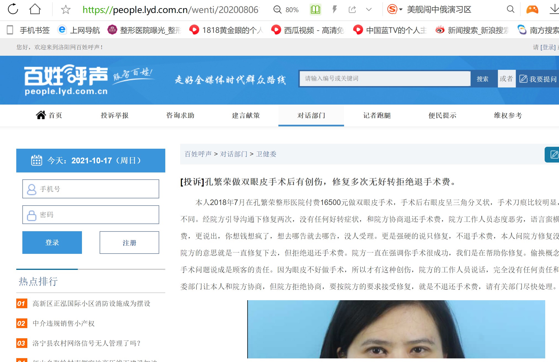Open 维权参考 navigation tab
The width and height of the screenshot is (559, 362).
click(x=508, y=115)
